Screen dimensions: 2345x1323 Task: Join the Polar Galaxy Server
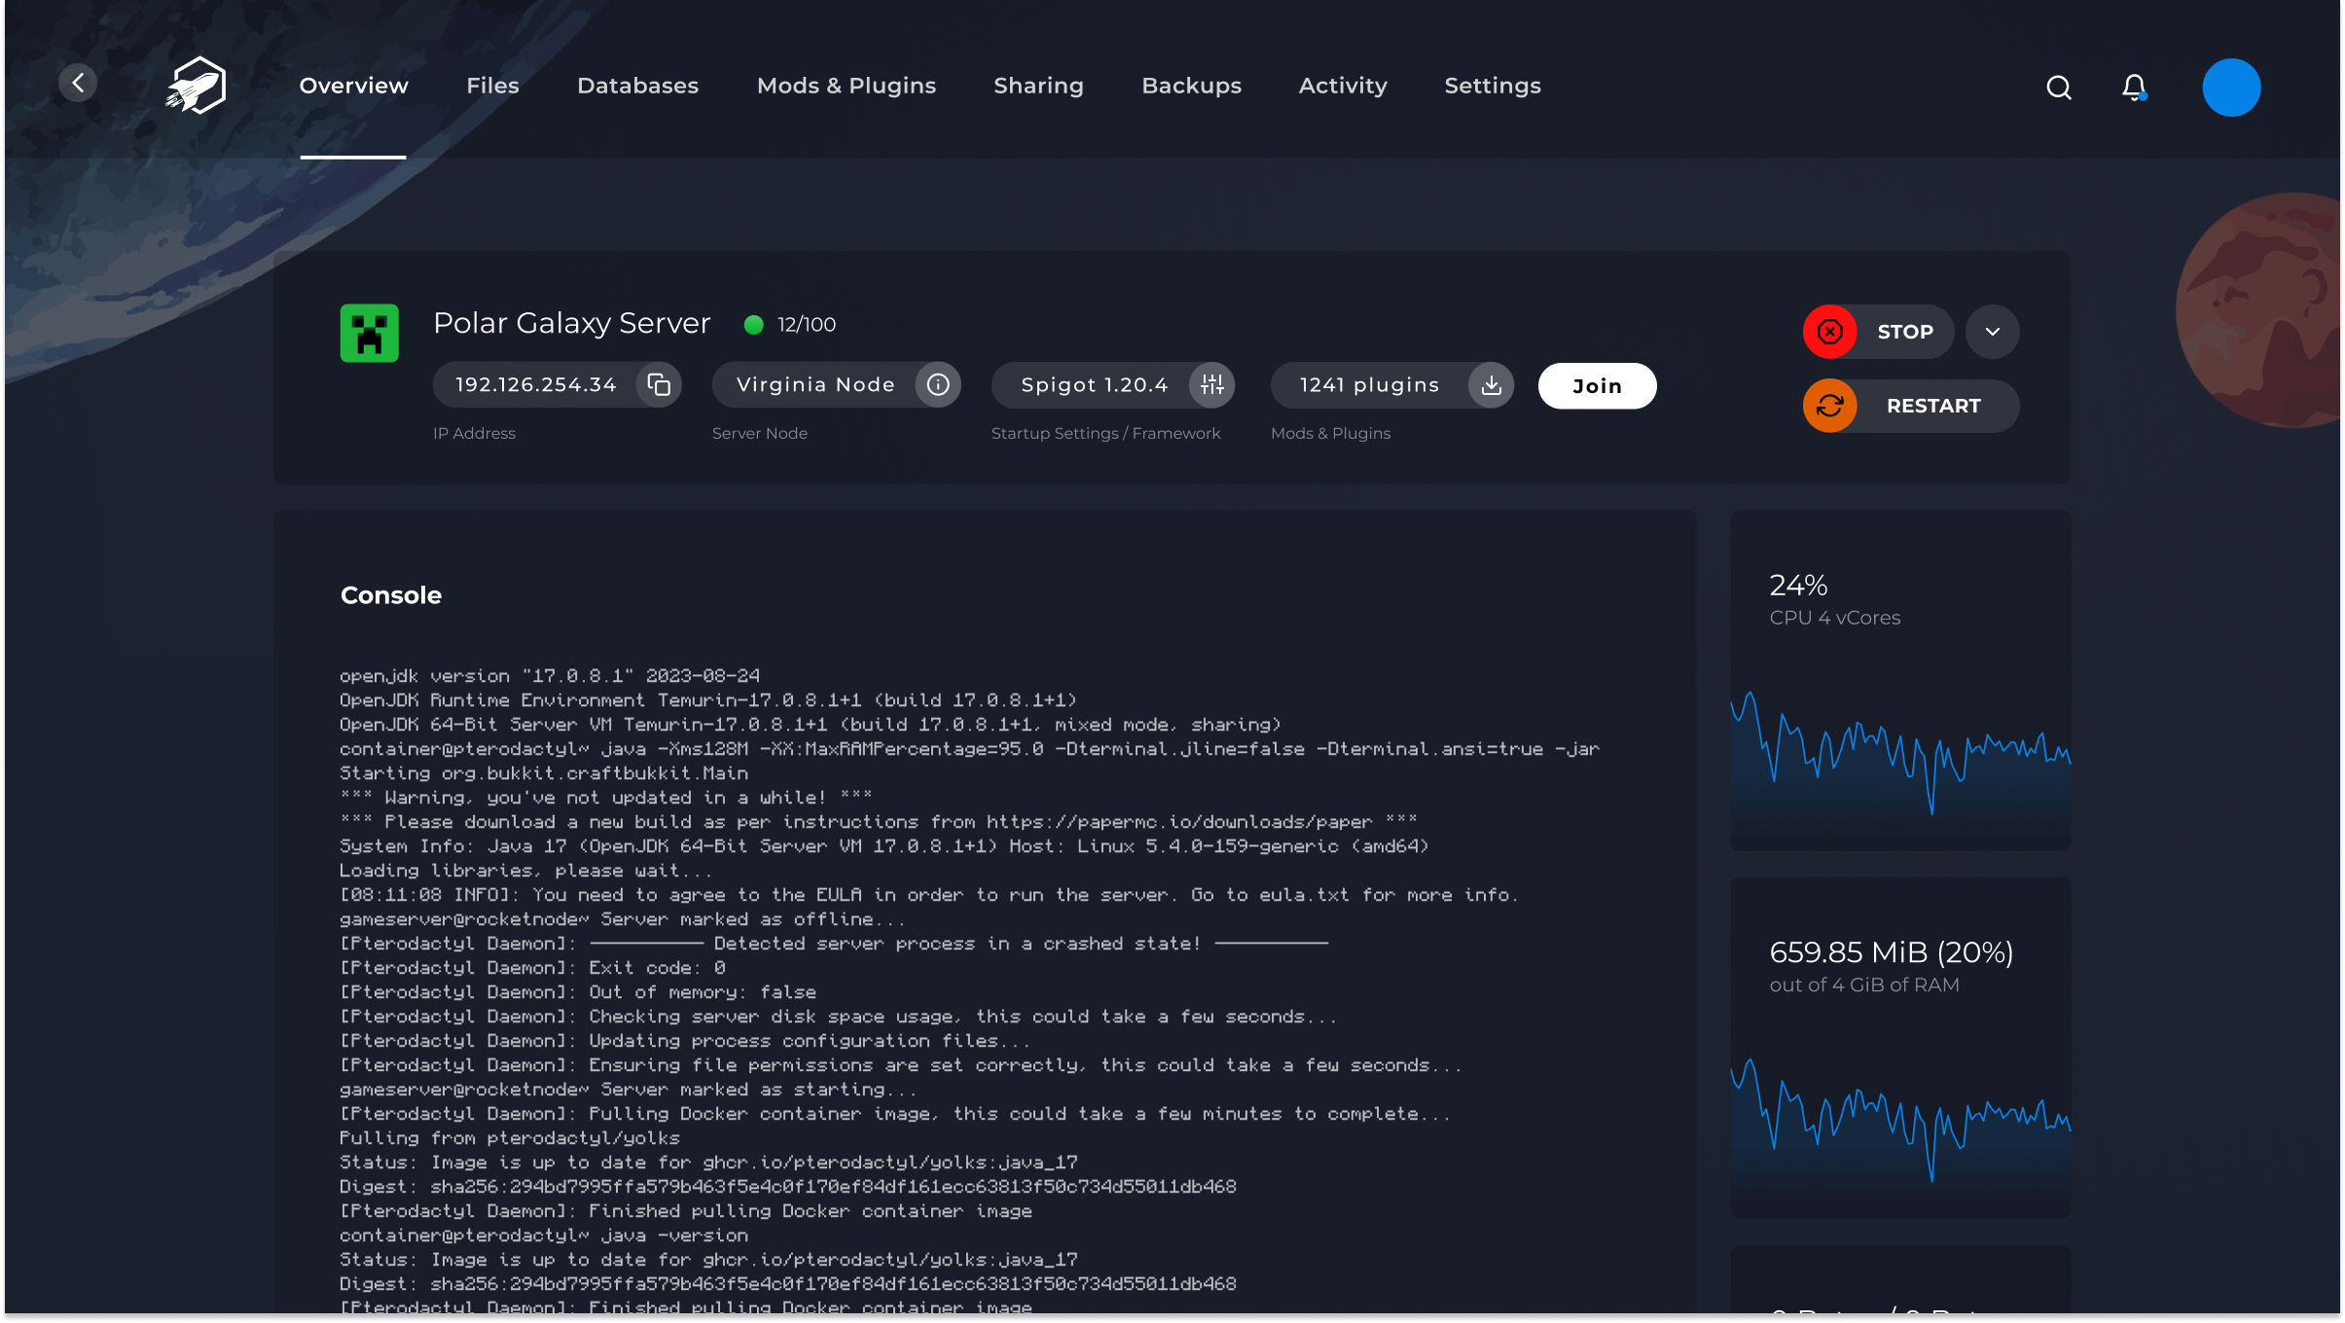pos(1597,385)
